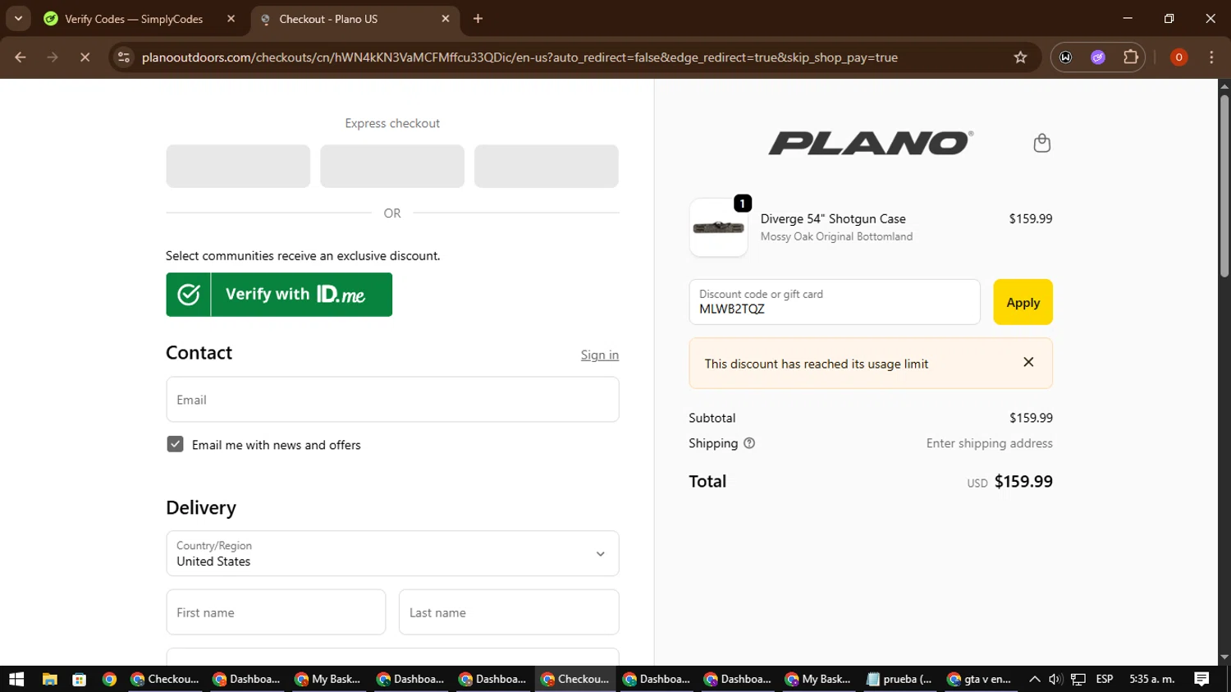Click the Subtotal label
This screenshot has width=1231, height=692.
[x=712, y=418]
